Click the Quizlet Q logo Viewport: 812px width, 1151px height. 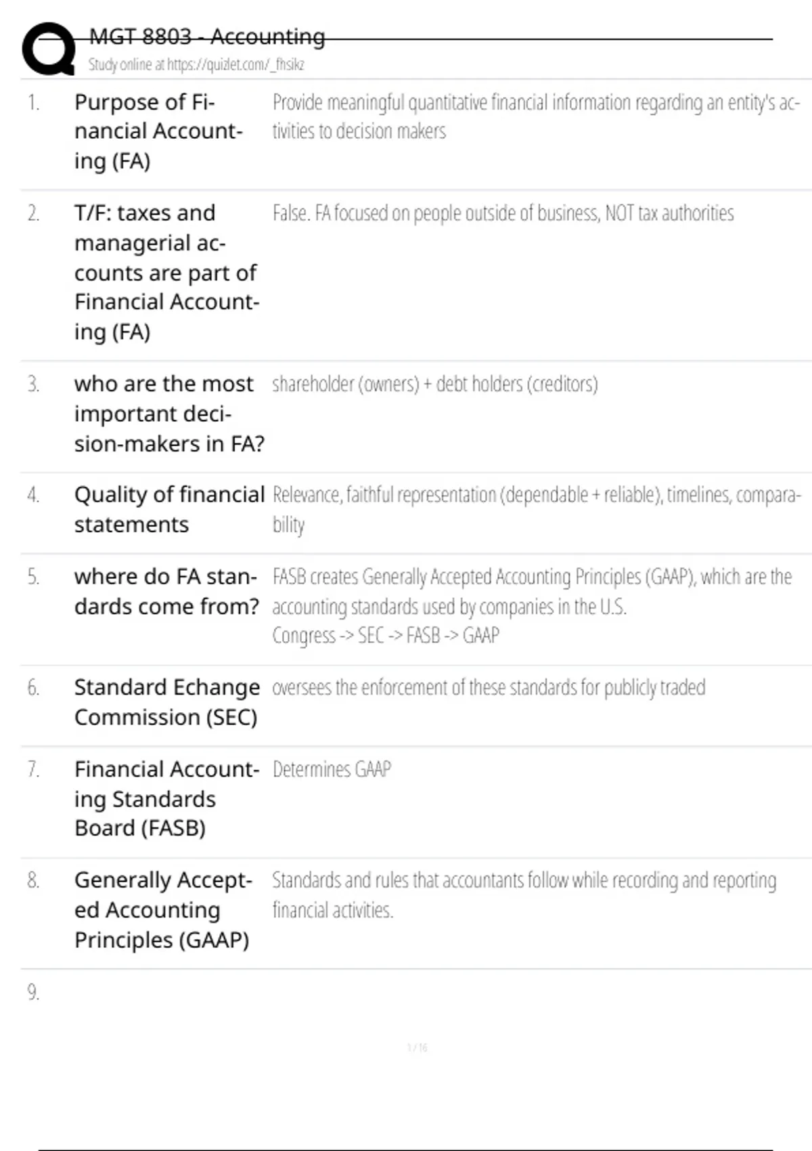(48, 49)
